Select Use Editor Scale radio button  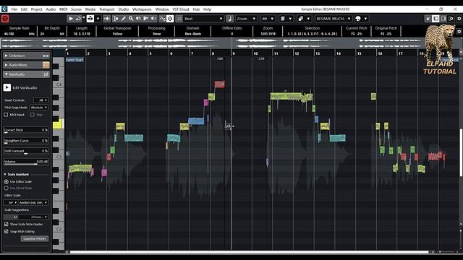click(7, 182)
